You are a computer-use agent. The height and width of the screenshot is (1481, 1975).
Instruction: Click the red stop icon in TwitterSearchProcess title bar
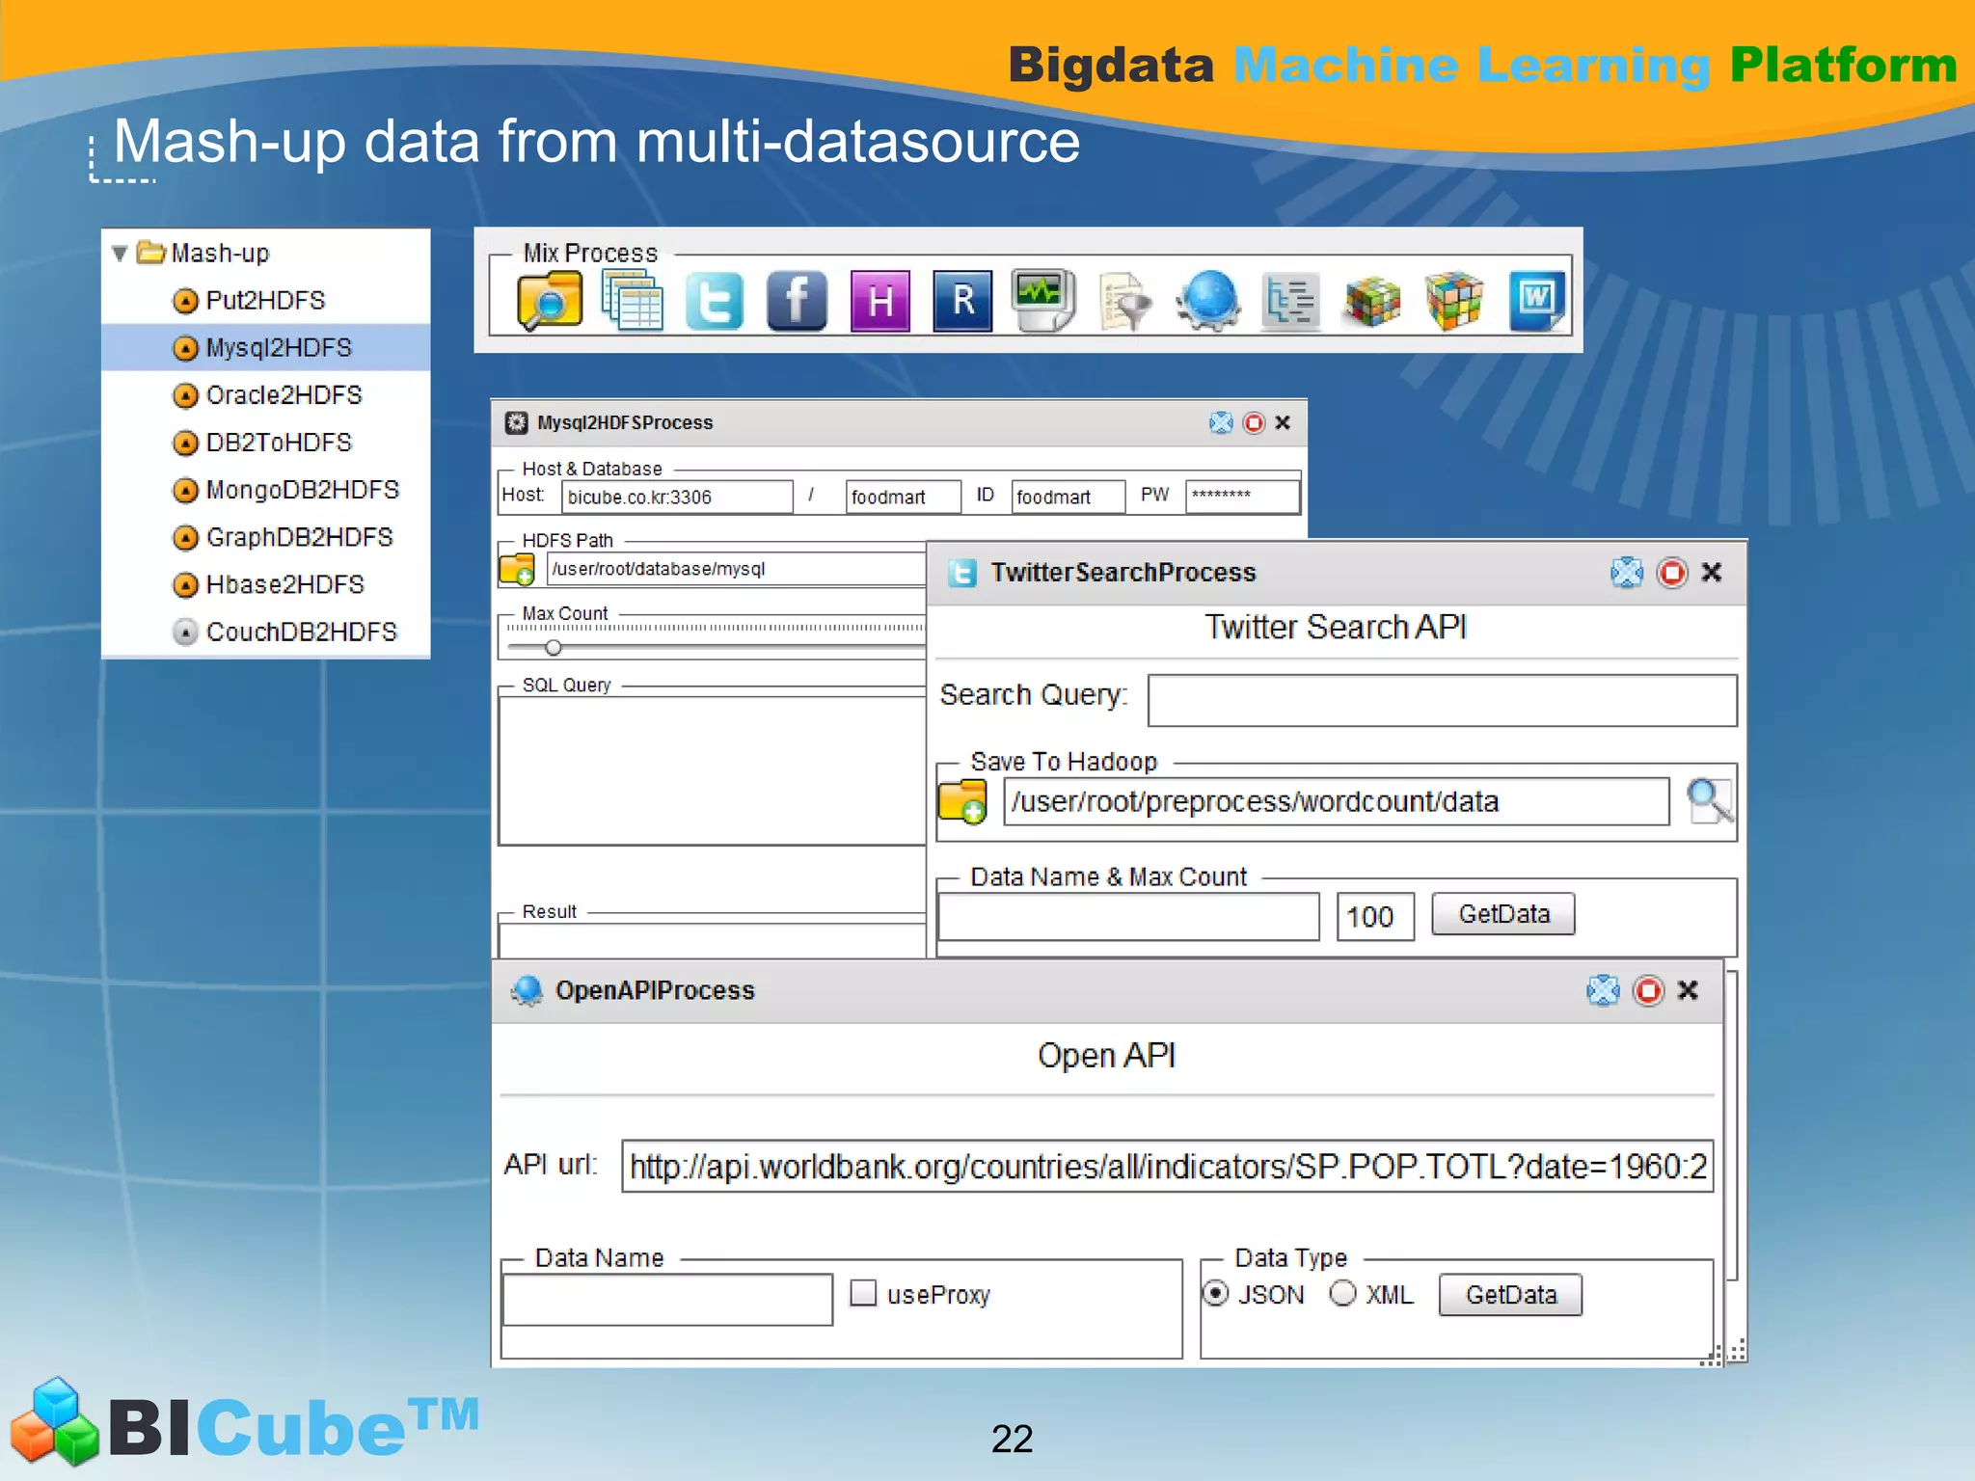(1672, 572)
